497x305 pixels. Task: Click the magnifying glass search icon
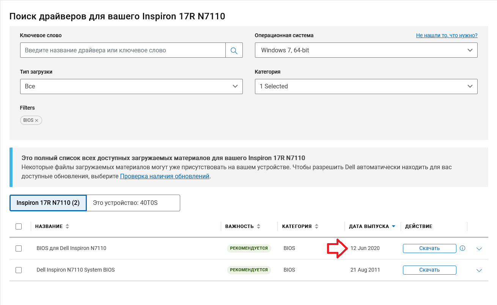coord(234,50)
